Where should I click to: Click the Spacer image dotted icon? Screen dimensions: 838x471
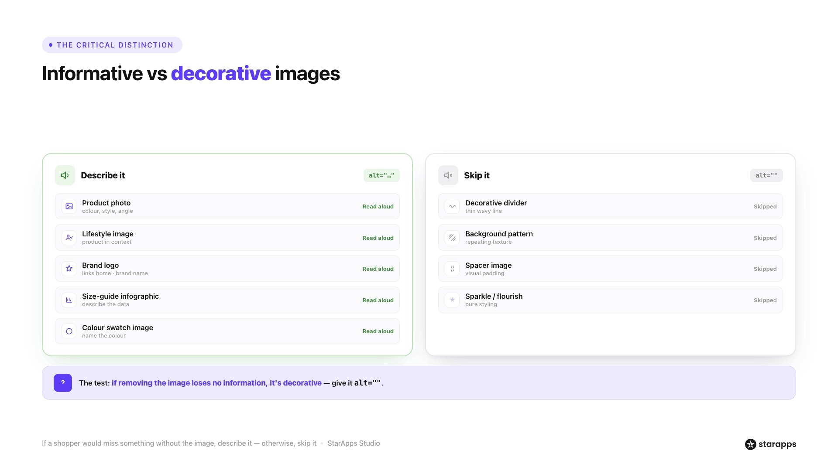(452, 269)
